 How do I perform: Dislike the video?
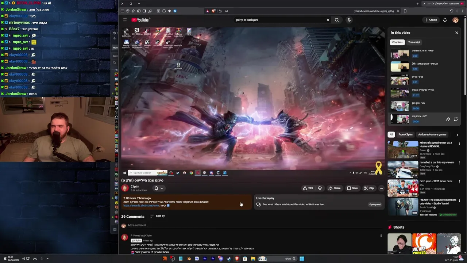point(320,188)
